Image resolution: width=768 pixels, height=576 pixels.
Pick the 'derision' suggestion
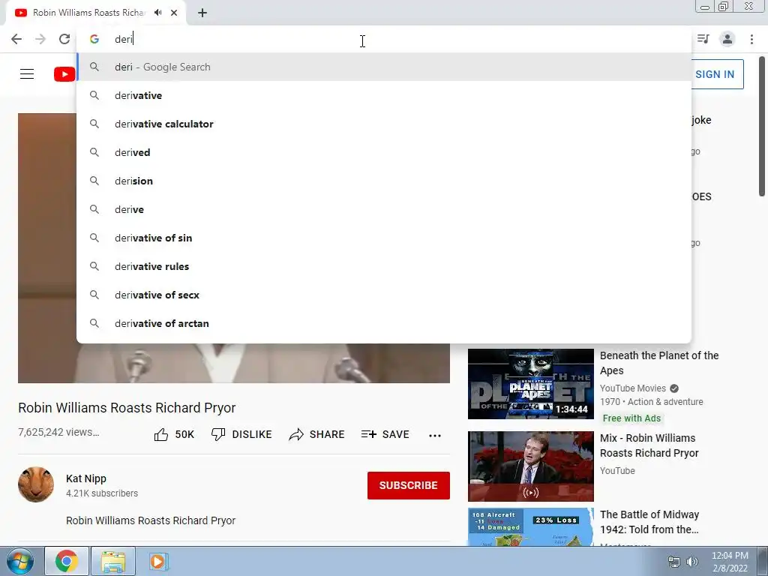click(384, 181)
